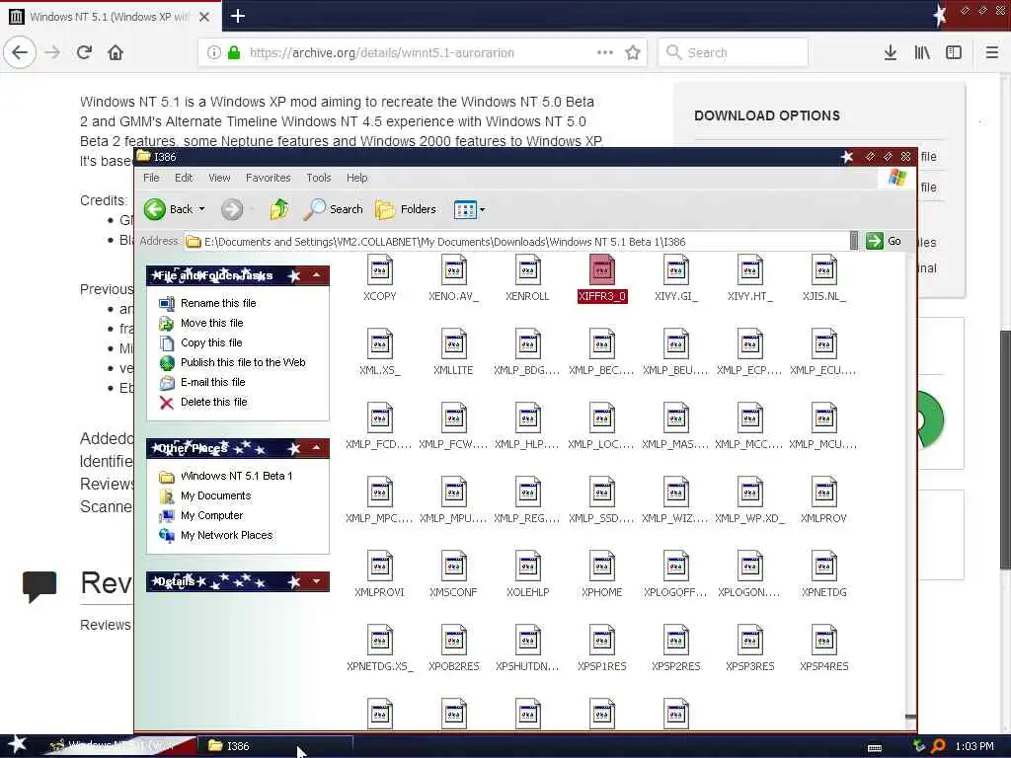Open Firefox Library icon
Viewport: 1011px width, 758px height.
(x=922, y=52)
